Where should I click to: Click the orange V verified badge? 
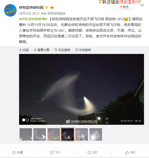[47, 7]
